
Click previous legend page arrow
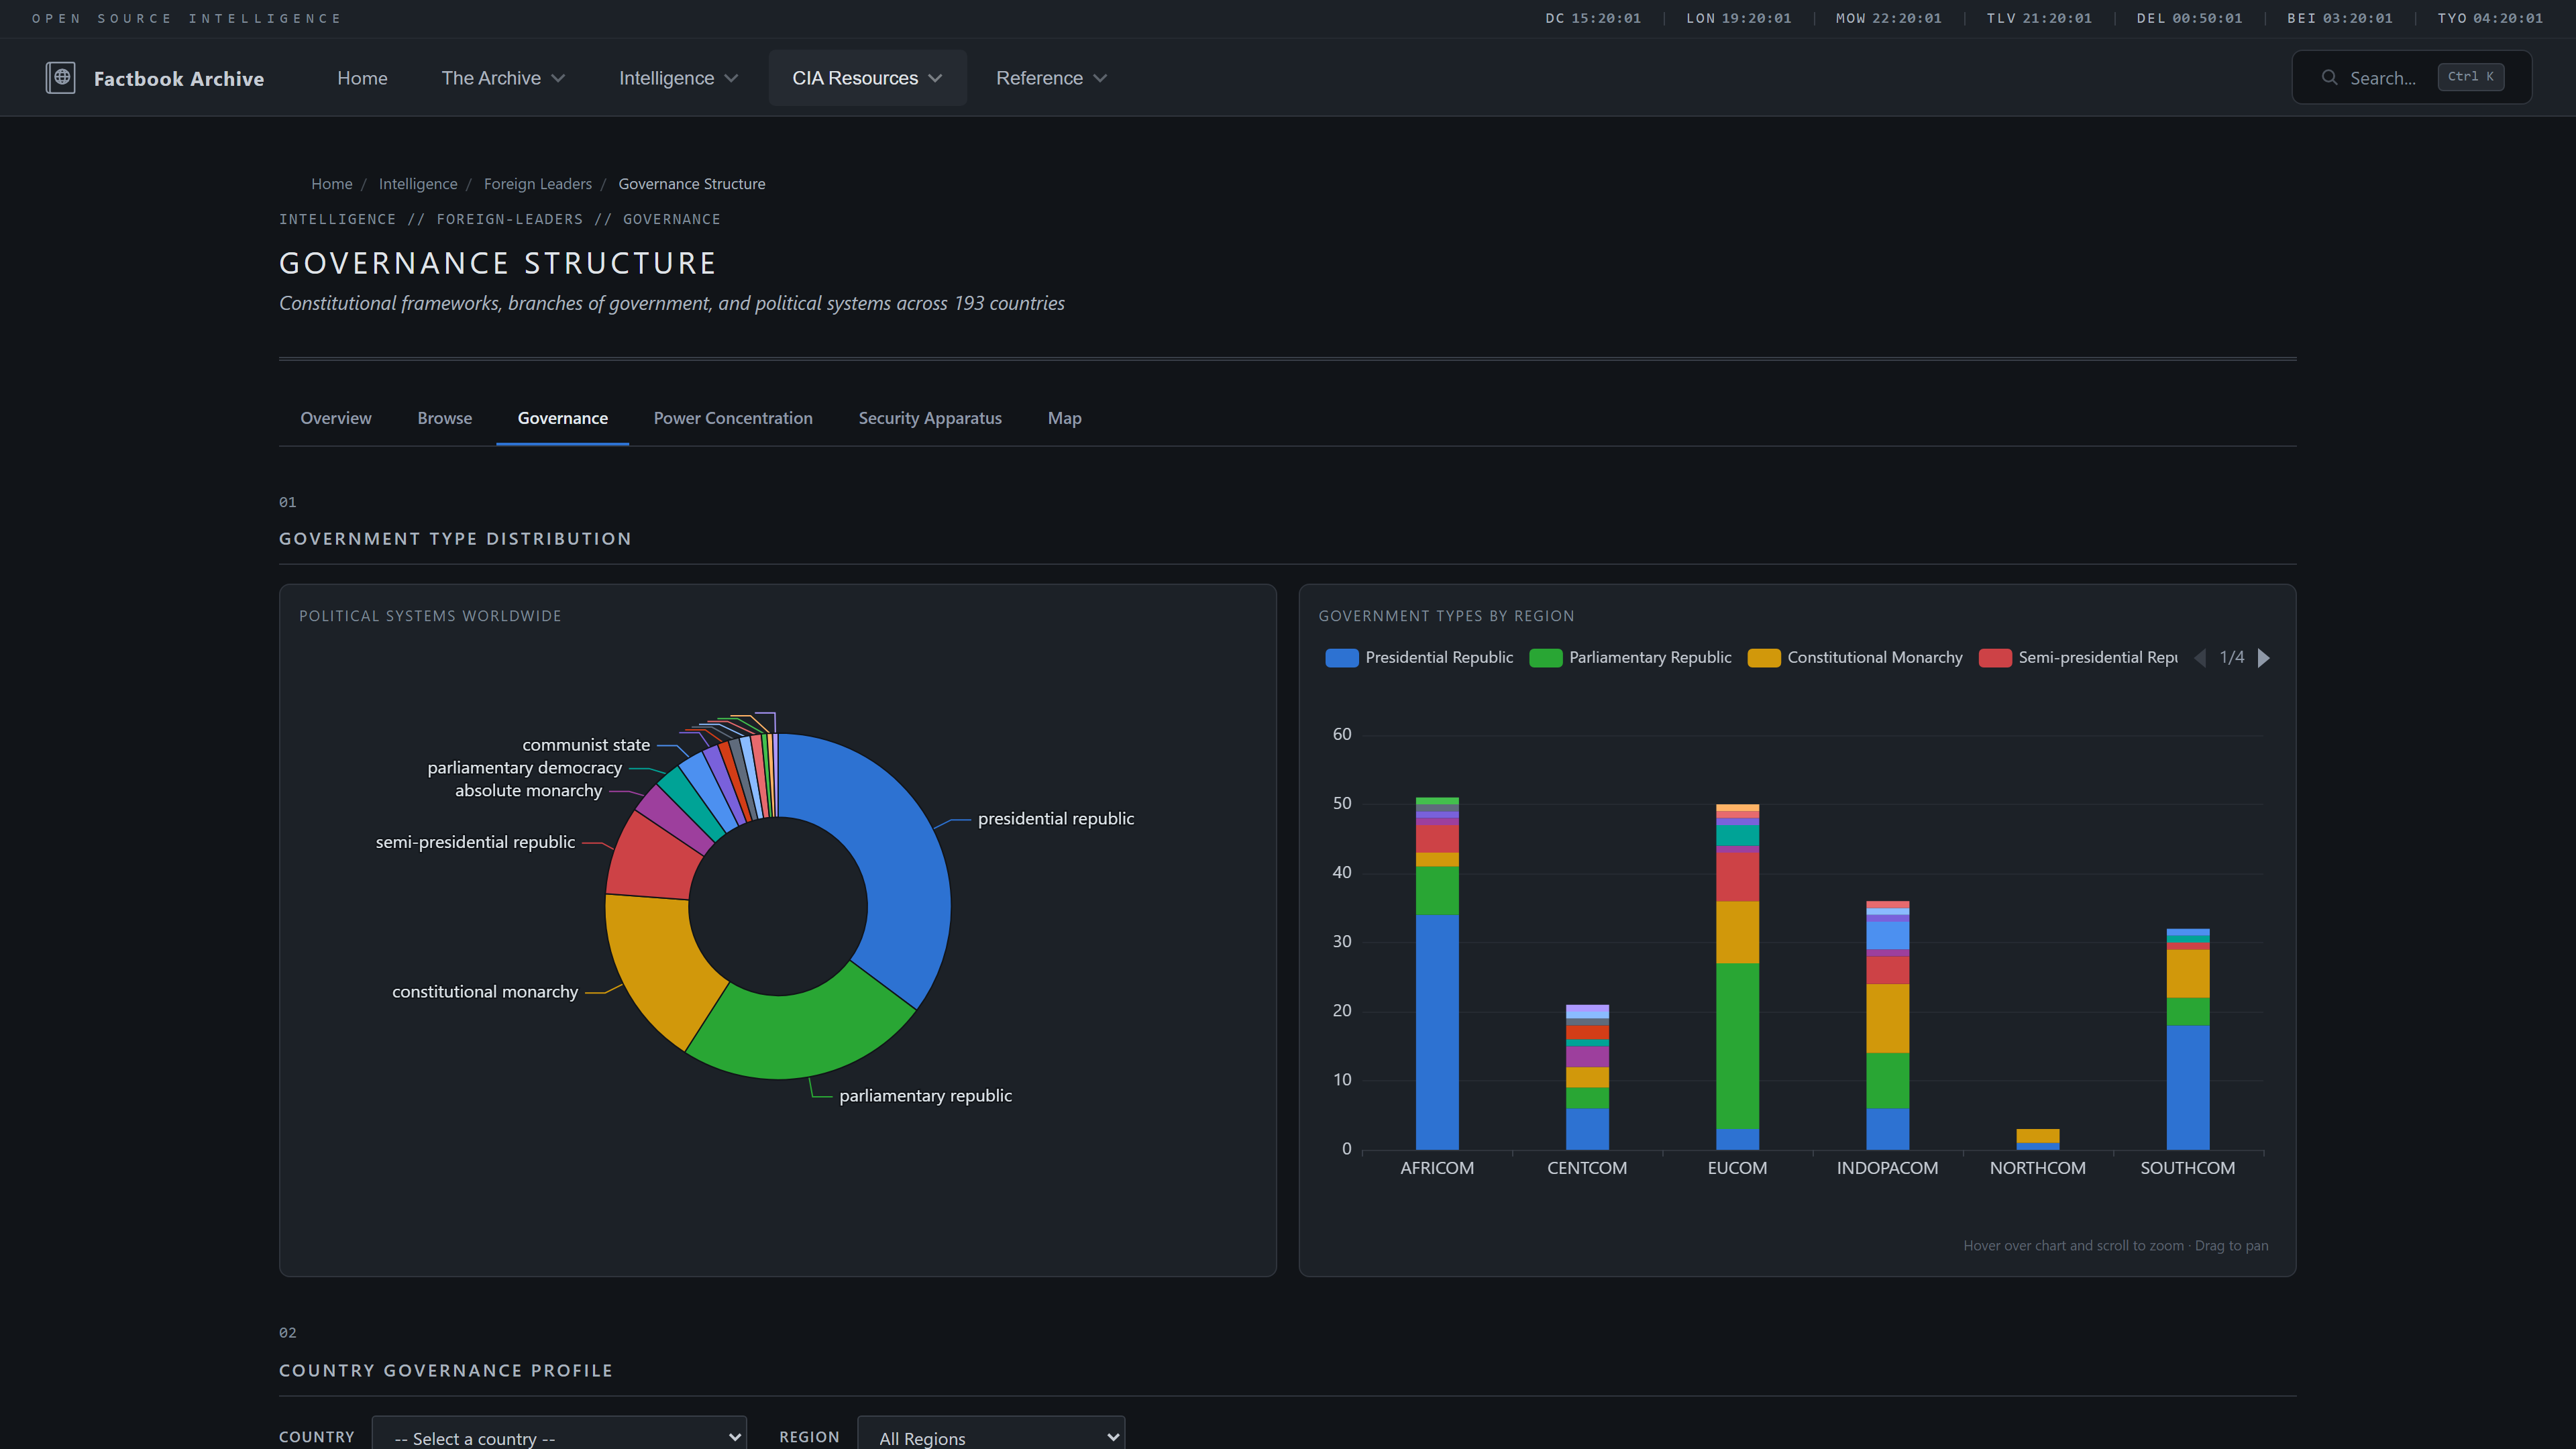[2200, 658]
